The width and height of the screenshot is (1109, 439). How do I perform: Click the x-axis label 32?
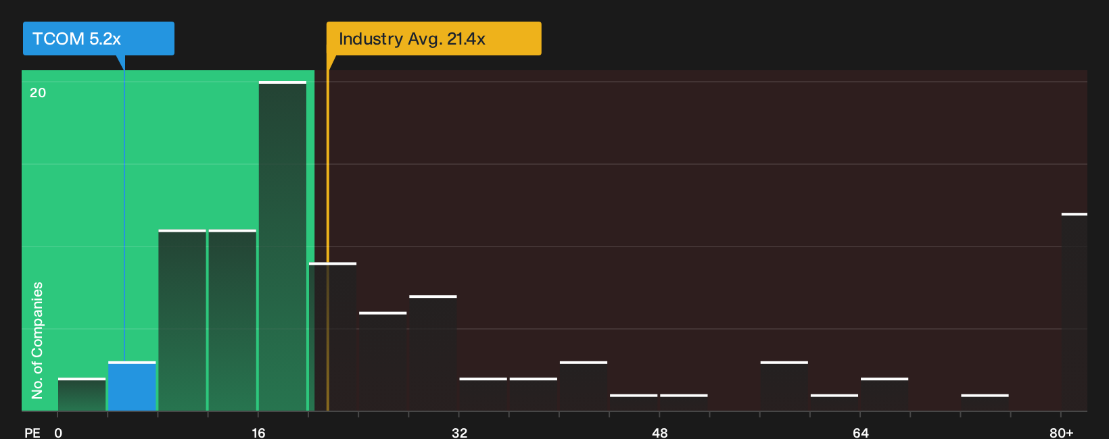coord(459,432)
